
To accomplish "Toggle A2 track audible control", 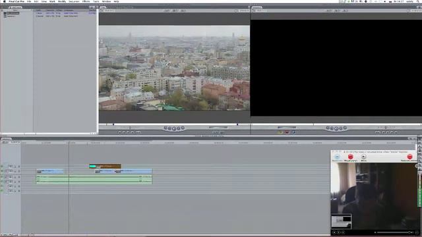I will pyautogui.click(x=2, y=182).
